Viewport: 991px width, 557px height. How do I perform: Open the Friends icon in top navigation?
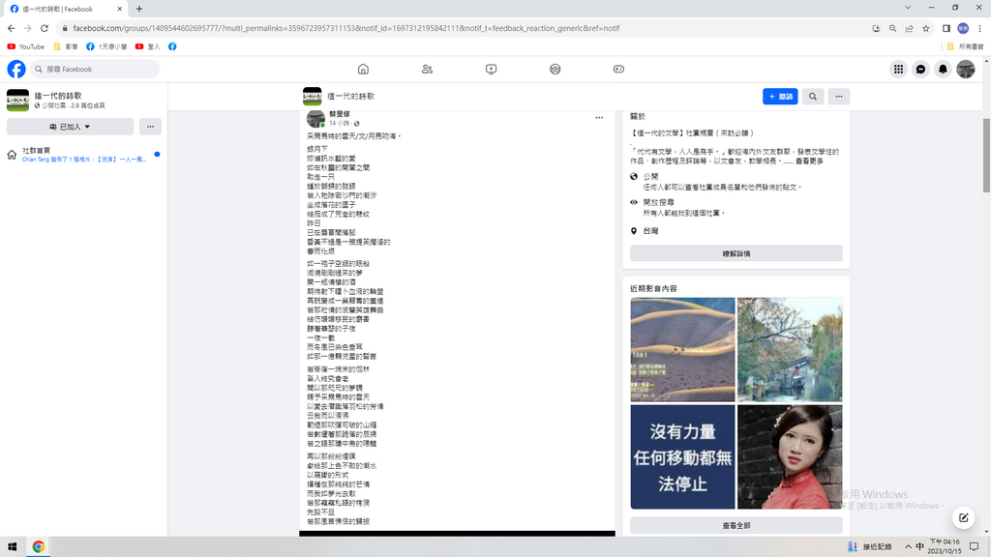coord(427,69)
